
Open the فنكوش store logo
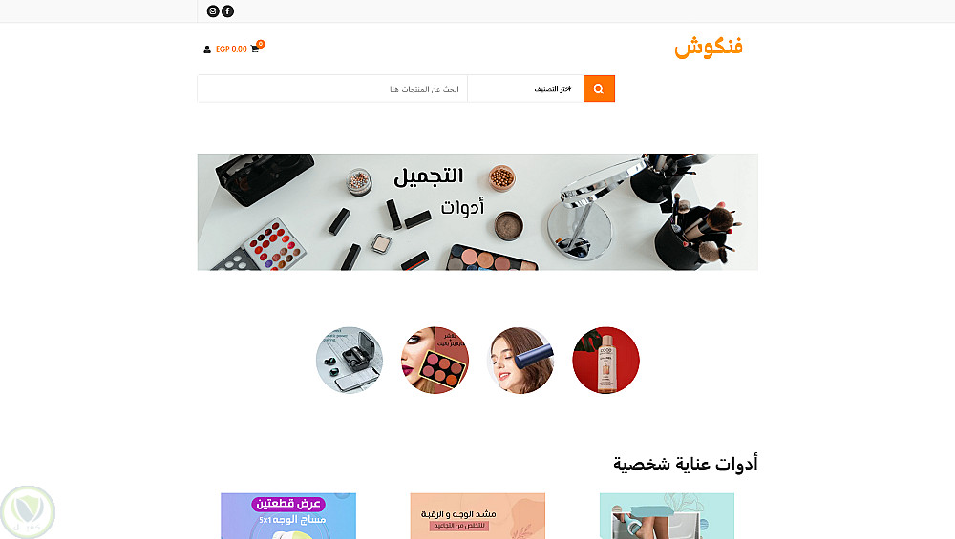(709, 47)
